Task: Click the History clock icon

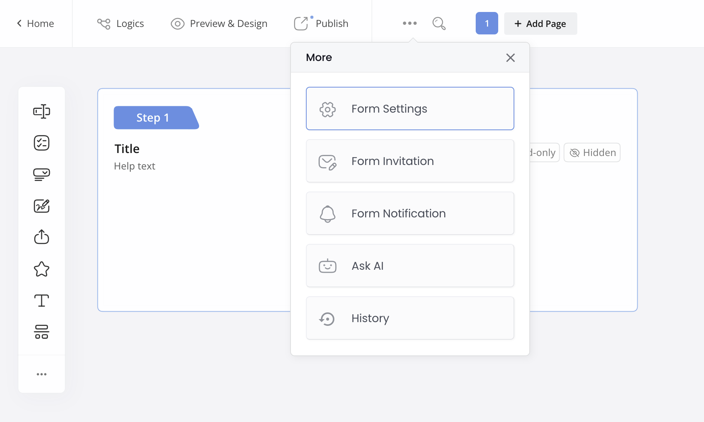Action: point(327,319)
